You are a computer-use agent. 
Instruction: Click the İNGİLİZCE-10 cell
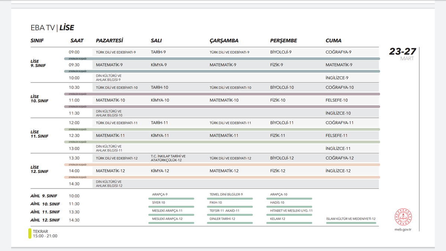(x=338, y=113)
